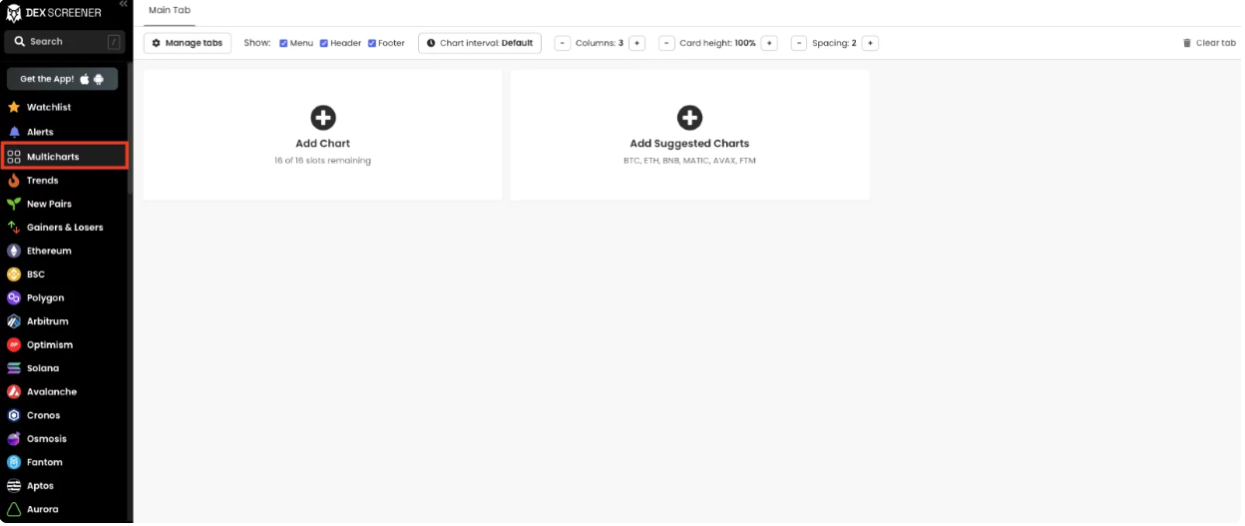Click the Get the App button

click(x=62, y=79)
